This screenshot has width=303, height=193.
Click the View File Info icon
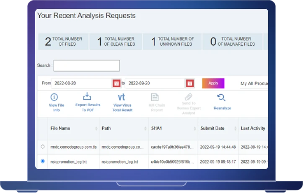[x=57, y=98]
